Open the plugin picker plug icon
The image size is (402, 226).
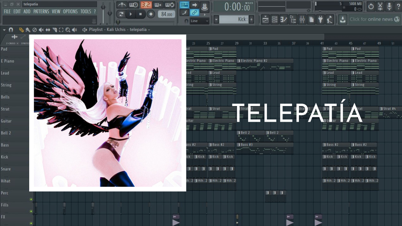[x=320, y=19]
